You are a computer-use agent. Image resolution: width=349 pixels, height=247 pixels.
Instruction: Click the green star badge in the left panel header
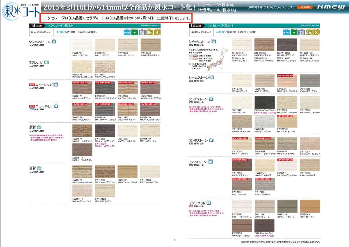134,32
